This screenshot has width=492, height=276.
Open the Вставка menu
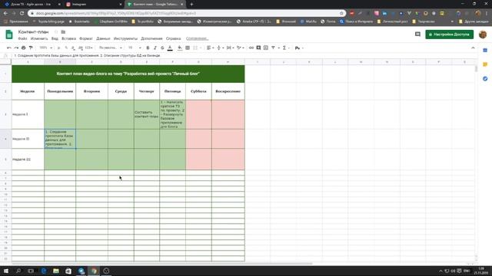point(68,38)
